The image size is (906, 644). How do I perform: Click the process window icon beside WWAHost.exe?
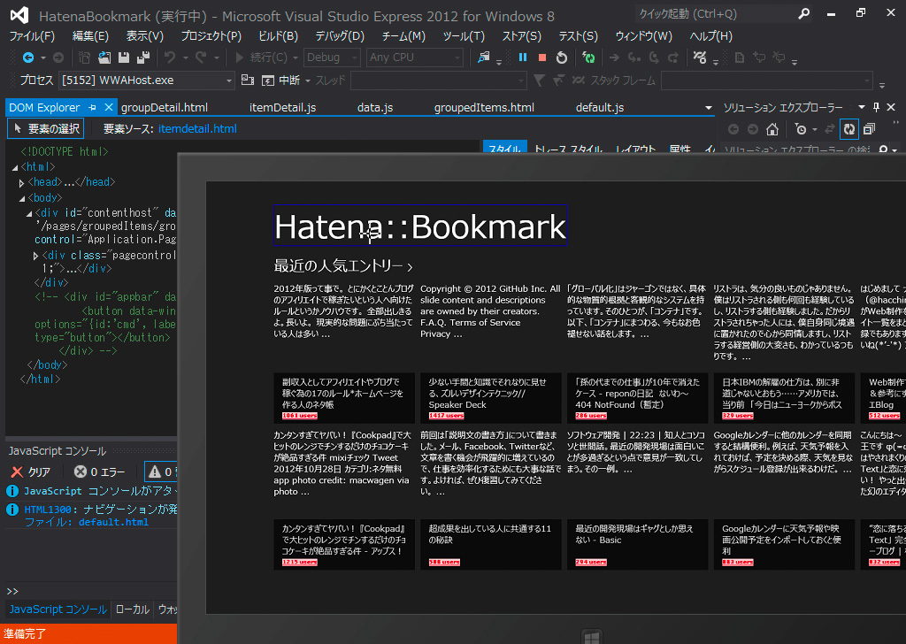248,80
